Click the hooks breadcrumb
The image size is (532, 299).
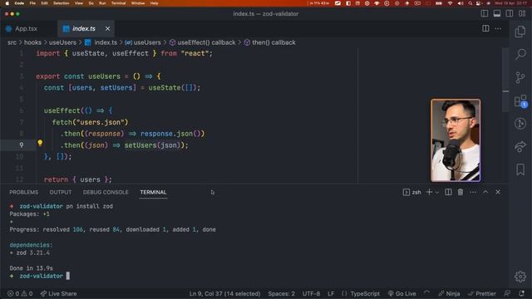32,42
